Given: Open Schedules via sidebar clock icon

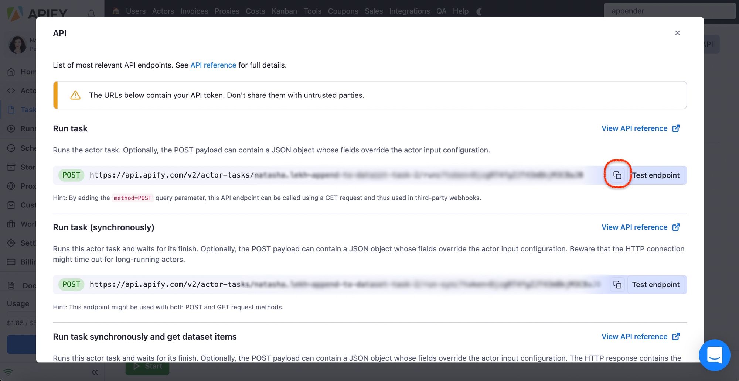Looking at the screenshot, I should point(11,148).
